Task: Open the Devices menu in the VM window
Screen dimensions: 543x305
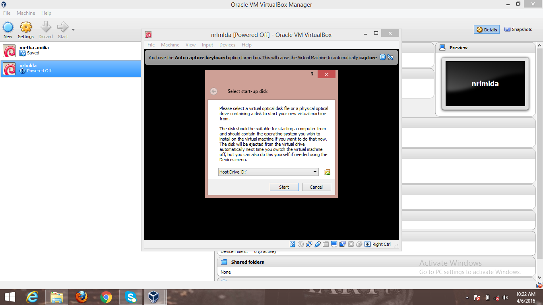Action: 227,45
